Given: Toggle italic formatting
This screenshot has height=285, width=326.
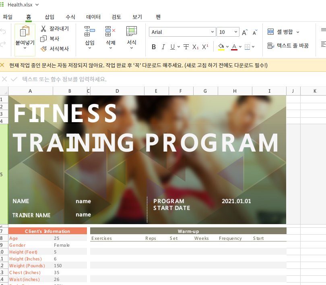Looking at the screenshot, I should click(163, 47).
